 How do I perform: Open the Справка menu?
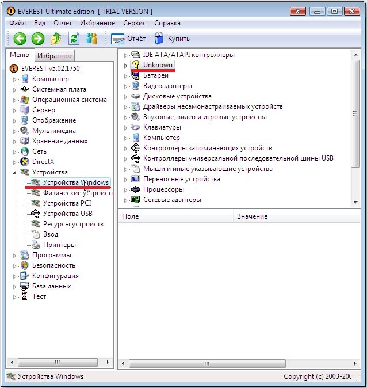pos(167,23)
